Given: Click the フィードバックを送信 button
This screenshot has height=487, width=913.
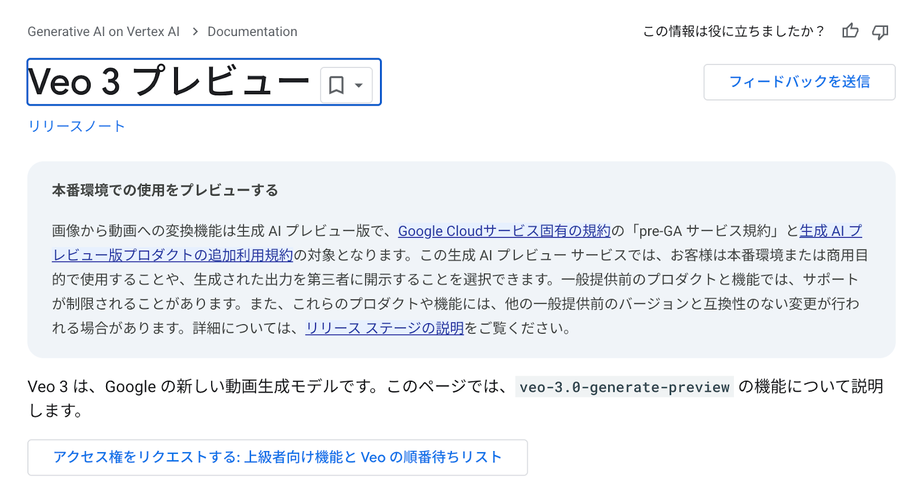Looking at the screenshot, I should pyautogui.click(x=799, y=82).
